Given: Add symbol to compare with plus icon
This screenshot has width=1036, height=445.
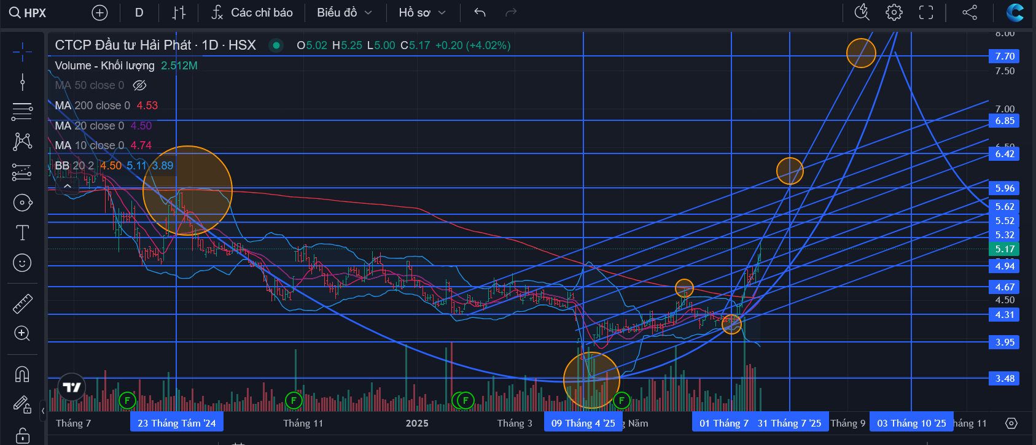Looking at the screenshot, I should tap(99, 13).
